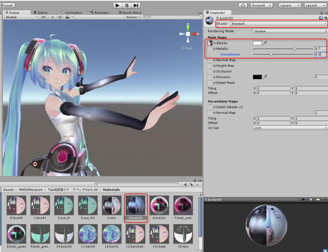Click the Emission black color swatch
328x252 pixels.
coord(257,77)
